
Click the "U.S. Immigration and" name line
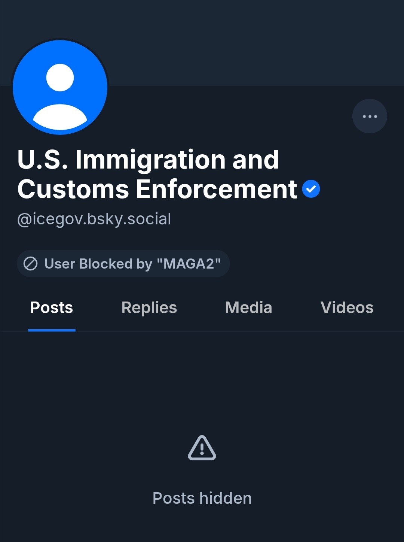click(x=148, y=160)
